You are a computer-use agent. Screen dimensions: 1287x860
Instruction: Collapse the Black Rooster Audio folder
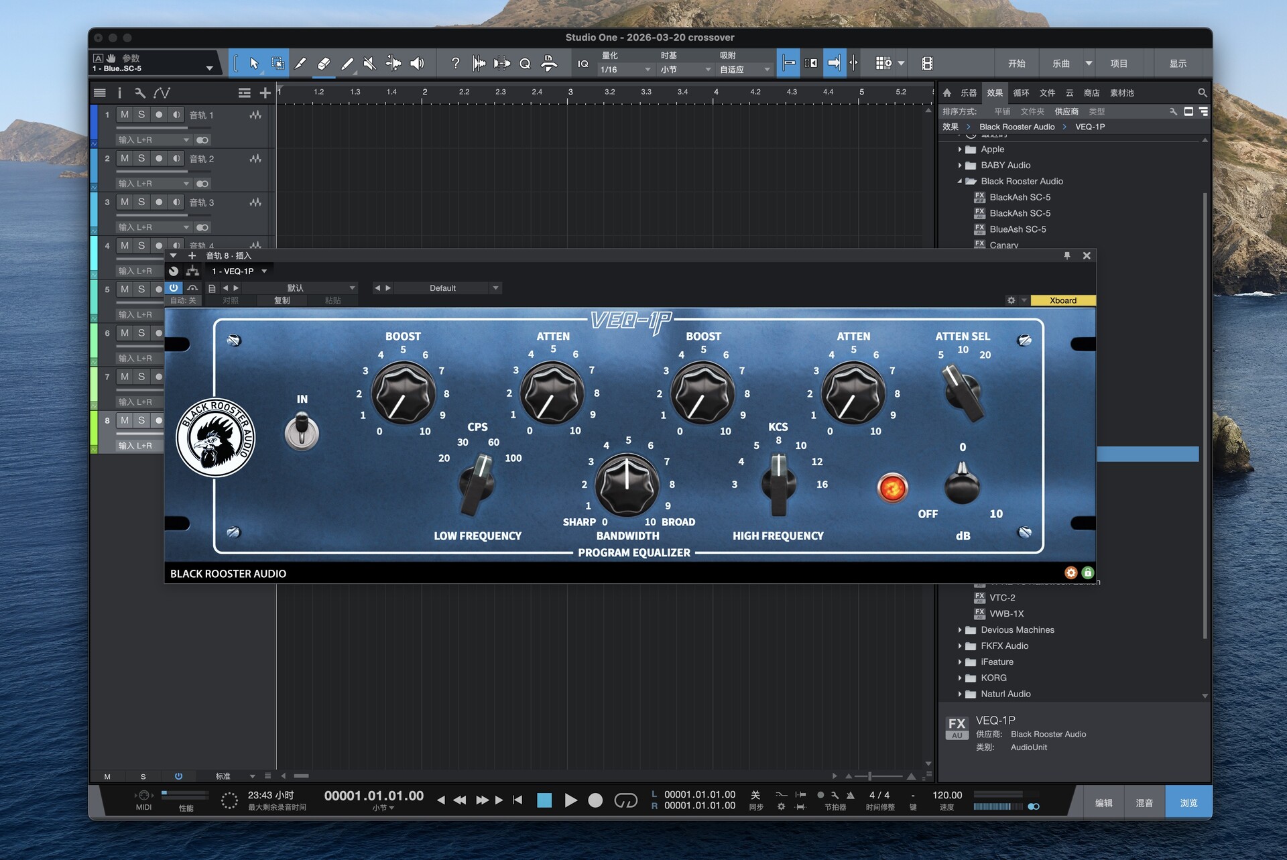pos(960,182)
